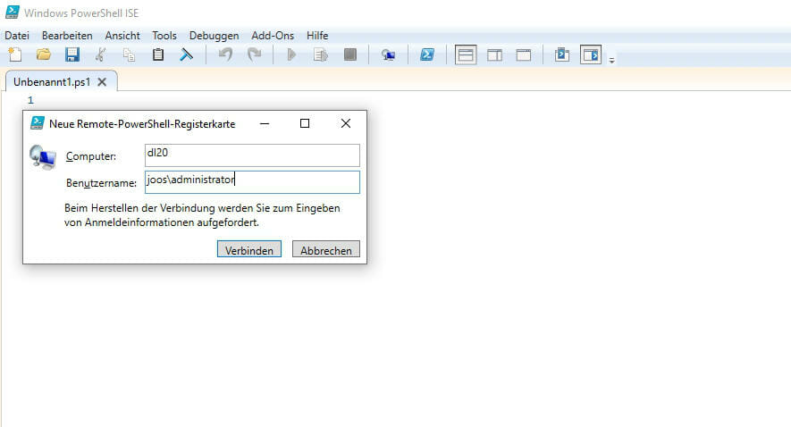
Task: Open the Hilfe menu
Action: click(x=317, y=36)
